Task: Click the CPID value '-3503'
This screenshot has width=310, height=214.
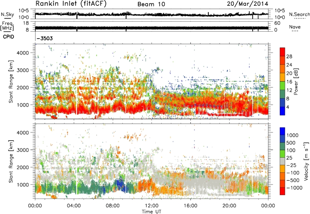Action: pos(45,38)
